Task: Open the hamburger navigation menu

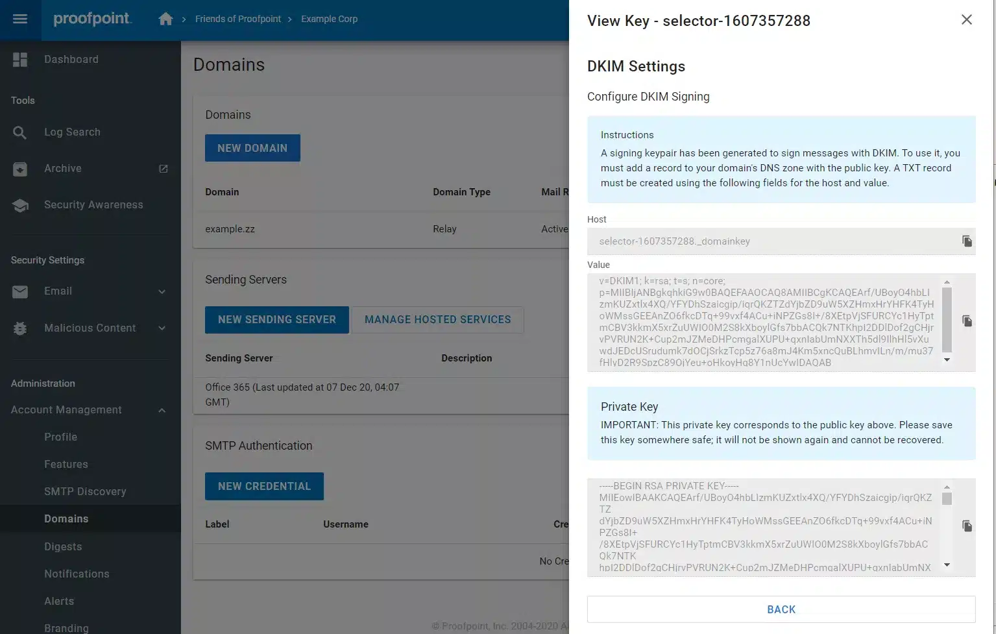Action: (x=20, y=19)
